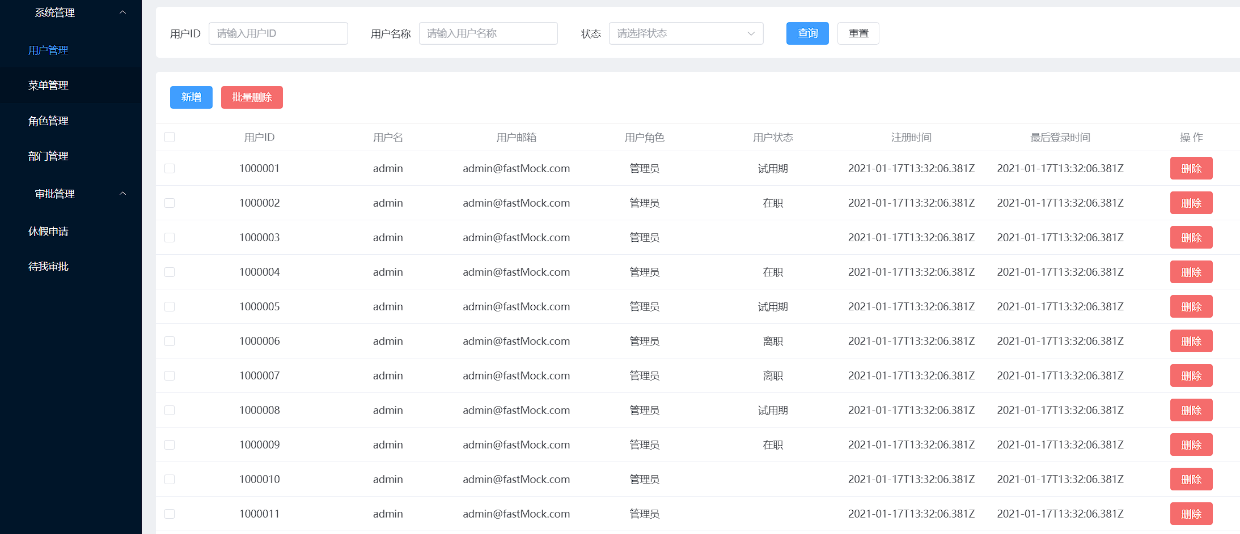Viewport: 1240px width, 534px height.
Task: Click the 最后登录时间 column header
Action: point(1060,137)
